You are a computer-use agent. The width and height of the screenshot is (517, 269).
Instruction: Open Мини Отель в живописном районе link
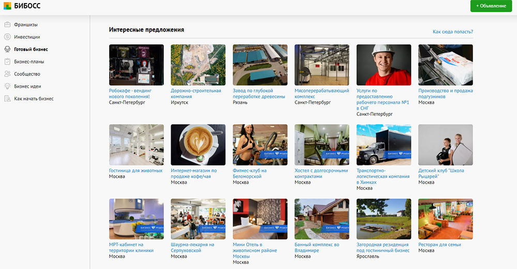point(255,250)
